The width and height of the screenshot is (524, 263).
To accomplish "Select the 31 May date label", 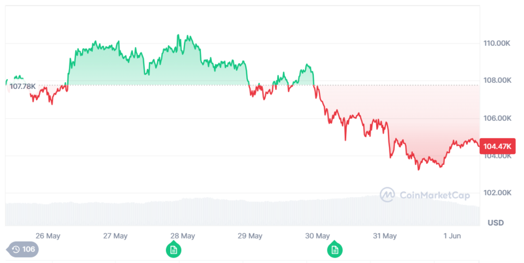I will (385, 236).
